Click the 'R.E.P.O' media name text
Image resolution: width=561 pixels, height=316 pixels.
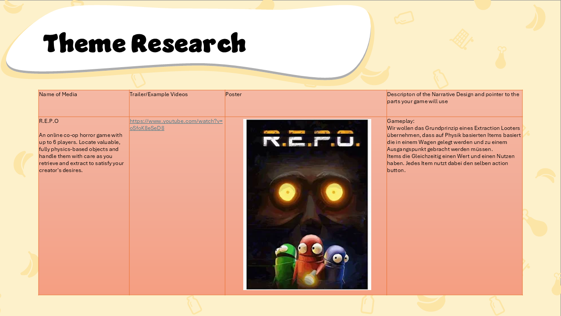(49, 121)
